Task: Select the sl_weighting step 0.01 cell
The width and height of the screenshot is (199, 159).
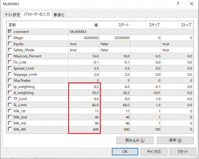Action: point(146,93)
